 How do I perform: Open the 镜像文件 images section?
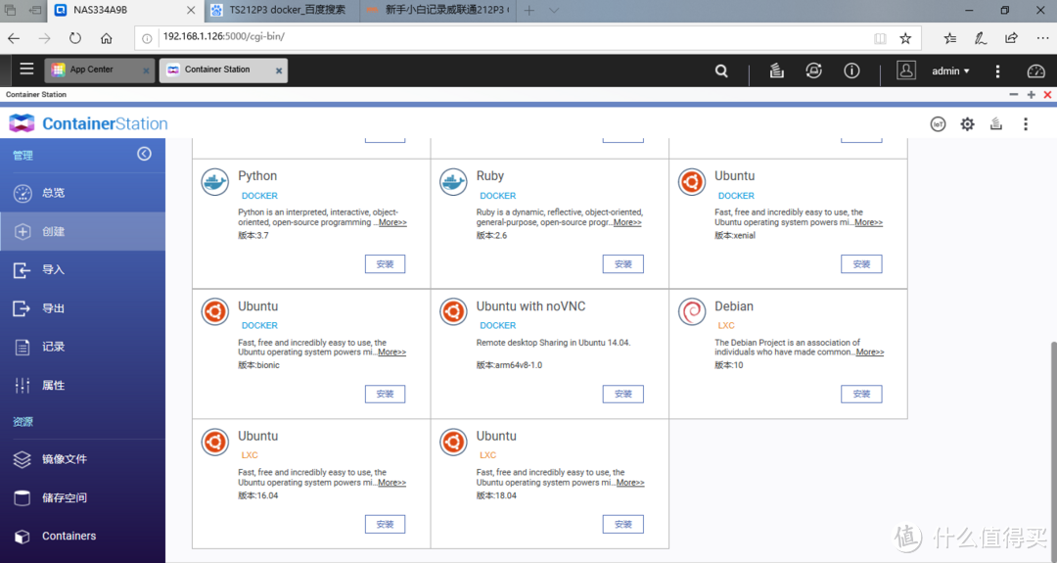[x=65, y=459]
